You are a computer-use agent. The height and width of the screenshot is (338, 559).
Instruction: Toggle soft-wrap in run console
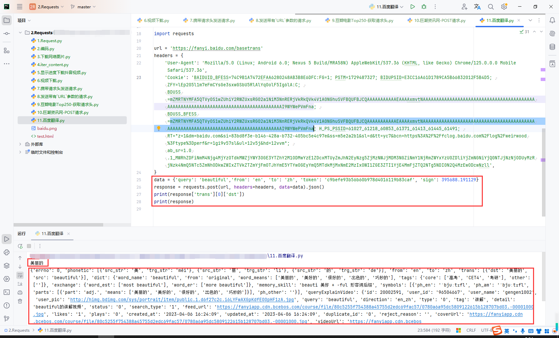coord(20,275)
